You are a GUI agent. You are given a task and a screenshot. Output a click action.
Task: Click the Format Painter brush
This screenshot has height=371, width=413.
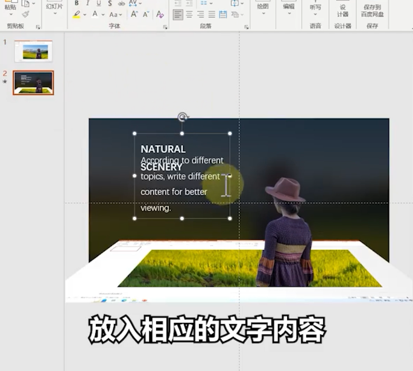[25, 14]
